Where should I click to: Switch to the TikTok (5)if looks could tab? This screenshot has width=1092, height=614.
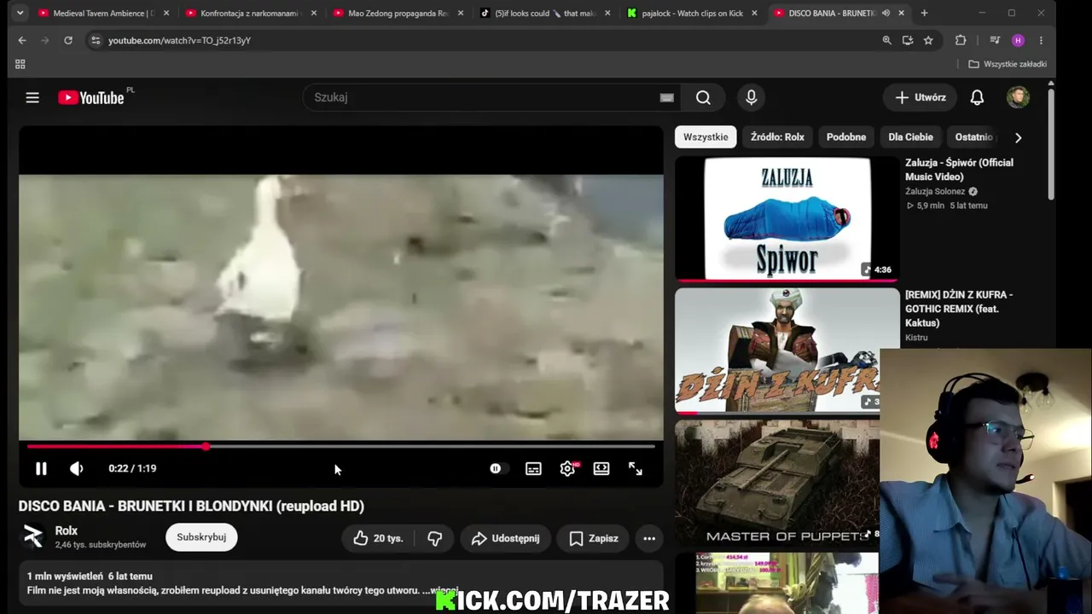click(x=544, y=13)
